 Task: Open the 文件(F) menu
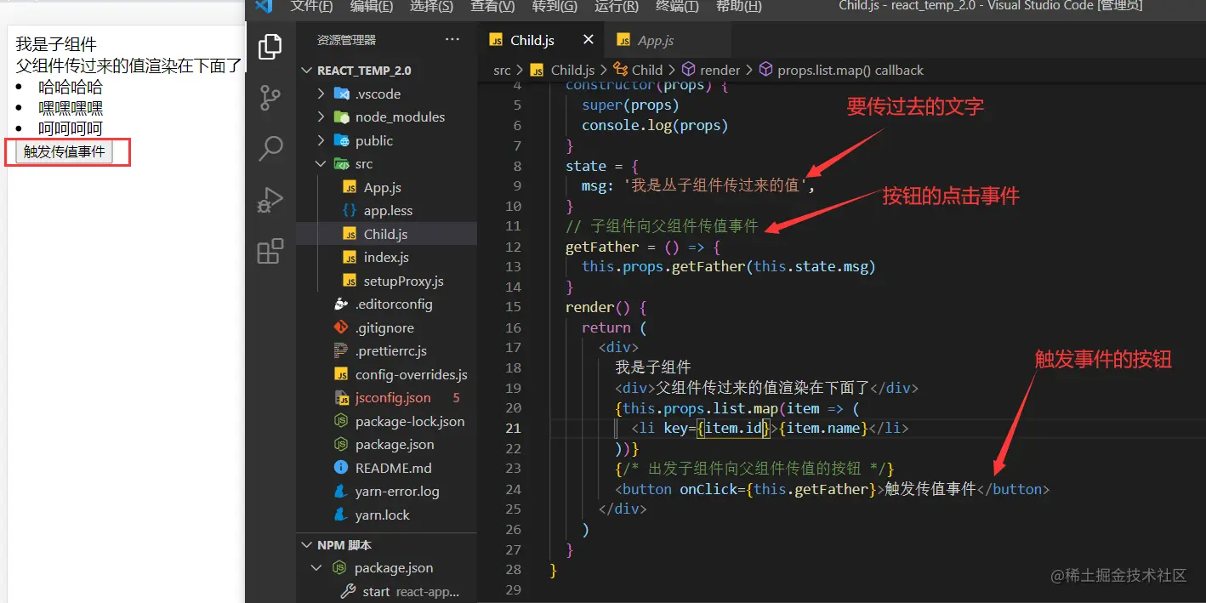pyautogui.click(x=311, y=6)
